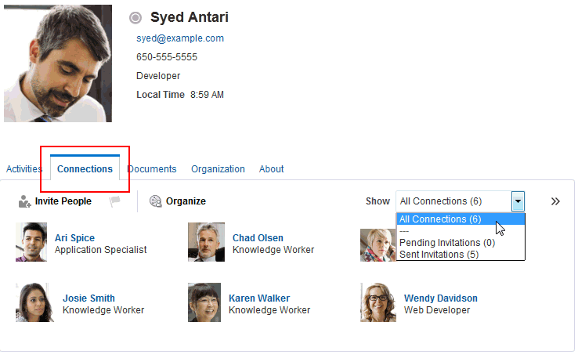
Task: Click the Invite People add-person icon
Action: click(x=25, y=201)
